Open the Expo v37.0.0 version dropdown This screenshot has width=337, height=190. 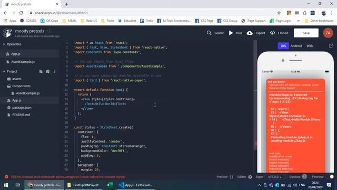[x=275, y=177]
